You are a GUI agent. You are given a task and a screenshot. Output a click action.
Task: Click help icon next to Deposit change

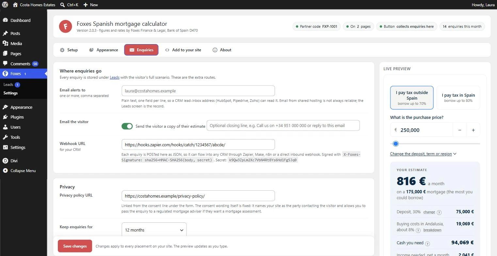pyautogui.click(x=439, y=212)
